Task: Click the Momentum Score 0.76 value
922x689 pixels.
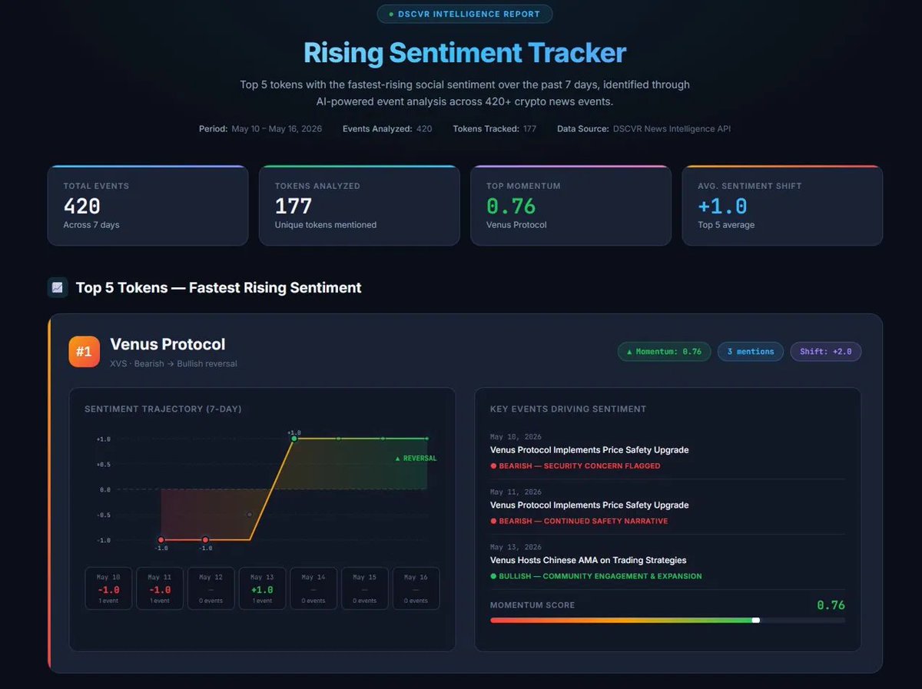Action: 831,605
